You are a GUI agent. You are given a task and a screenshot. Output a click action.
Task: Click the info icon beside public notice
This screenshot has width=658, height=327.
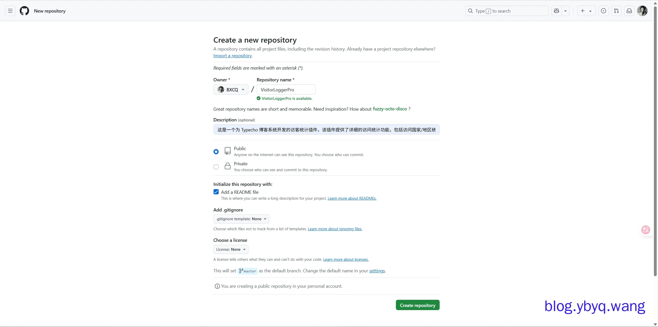pyautogui.click(x=217, y=286)
